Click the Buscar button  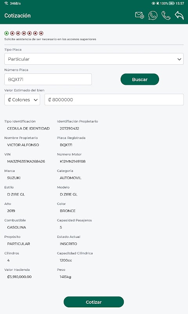pos(140,79)
